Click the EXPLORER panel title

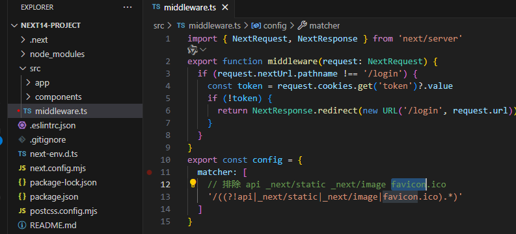[x=37, y=7]
